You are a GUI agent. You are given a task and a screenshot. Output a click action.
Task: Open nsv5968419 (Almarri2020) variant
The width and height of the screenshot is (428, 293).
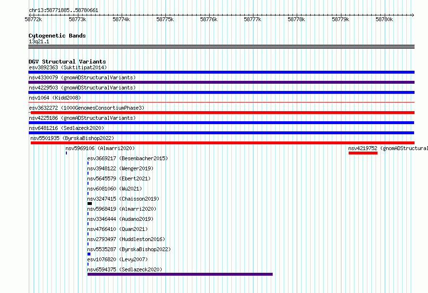coord(122,209)
